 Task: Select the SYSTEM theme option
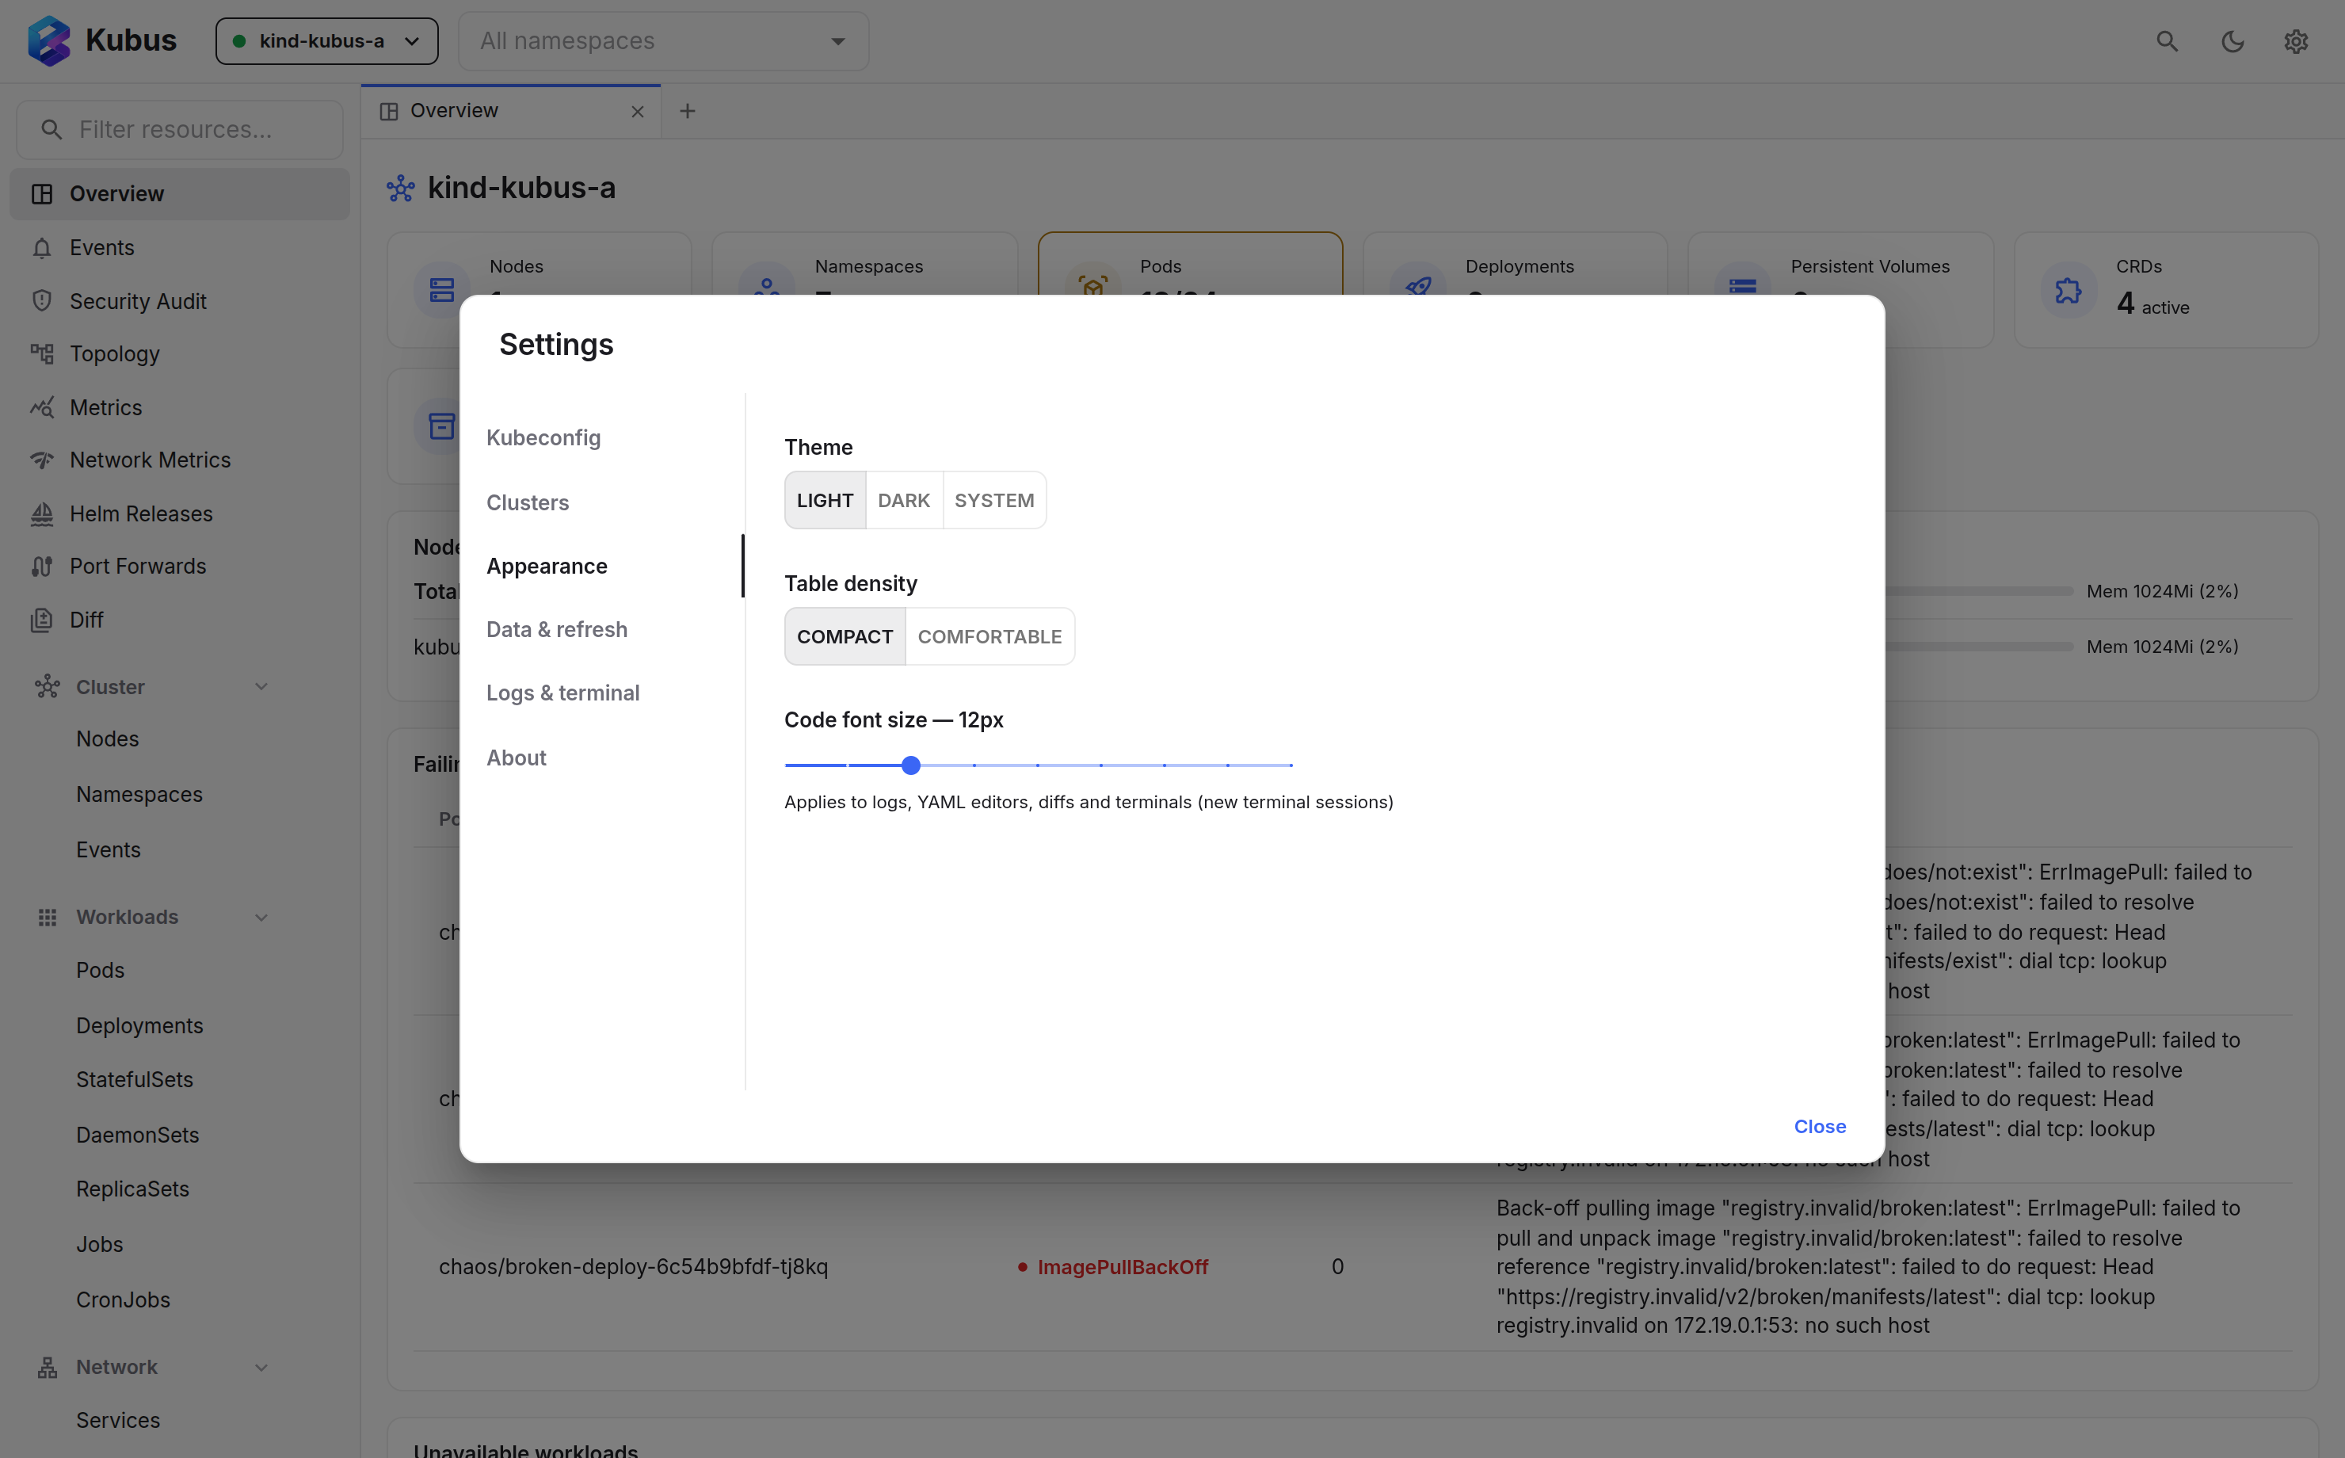(x=995, y=501)
